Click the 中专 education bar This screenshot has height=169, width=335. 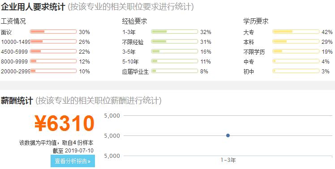click(x=296, y=61)
